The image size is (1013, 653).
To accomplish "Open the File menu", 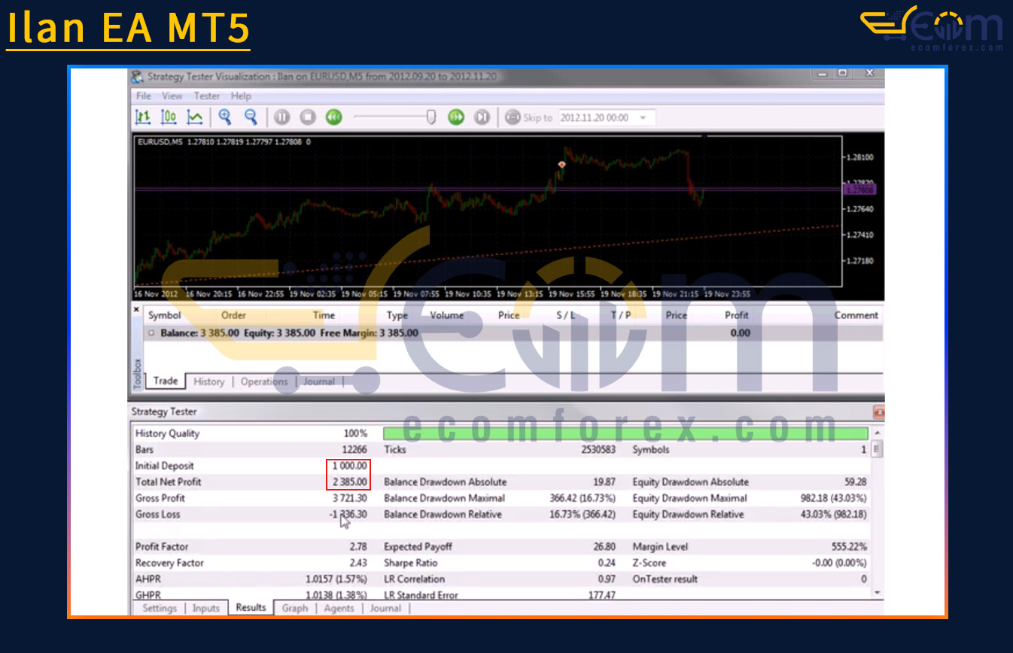I will point(144,96).
